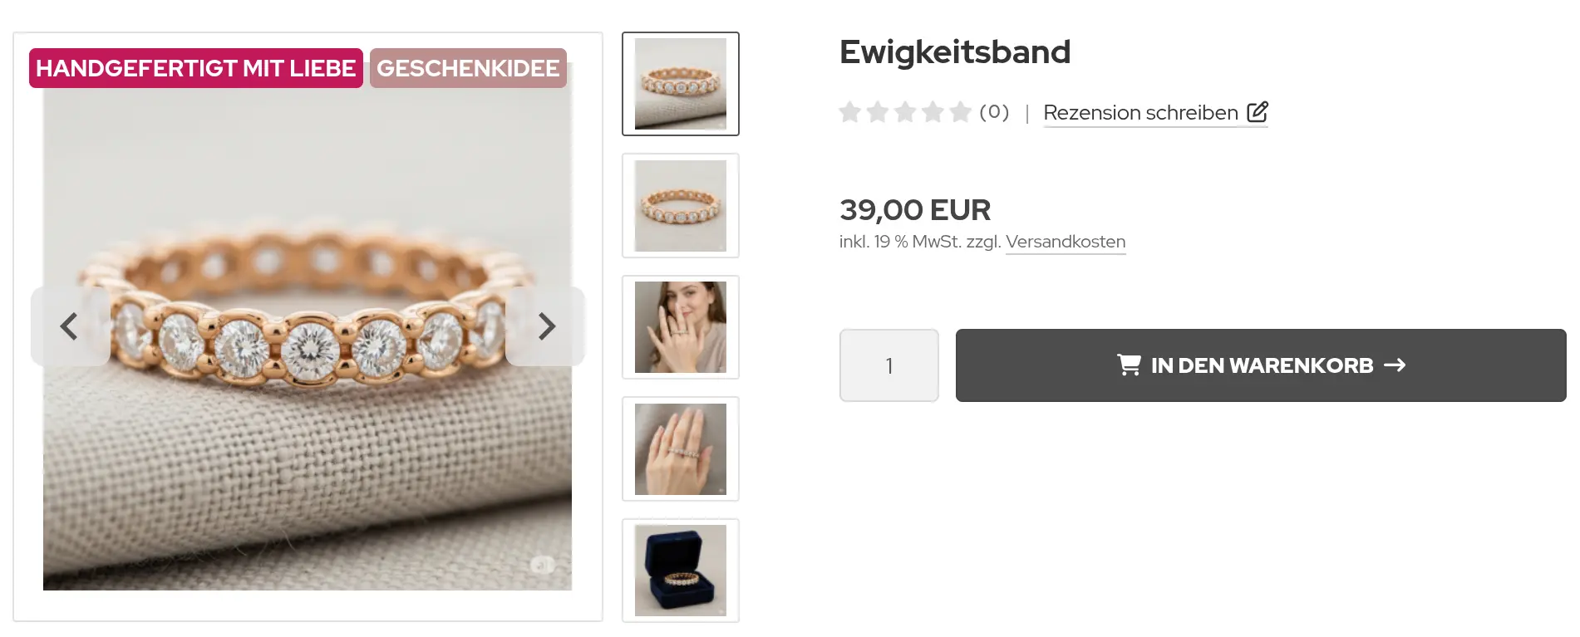Click the pencil edit icon beside Rezension schreiben
This screenshot has width=1580, height=637.
[x=1258, y=111]
